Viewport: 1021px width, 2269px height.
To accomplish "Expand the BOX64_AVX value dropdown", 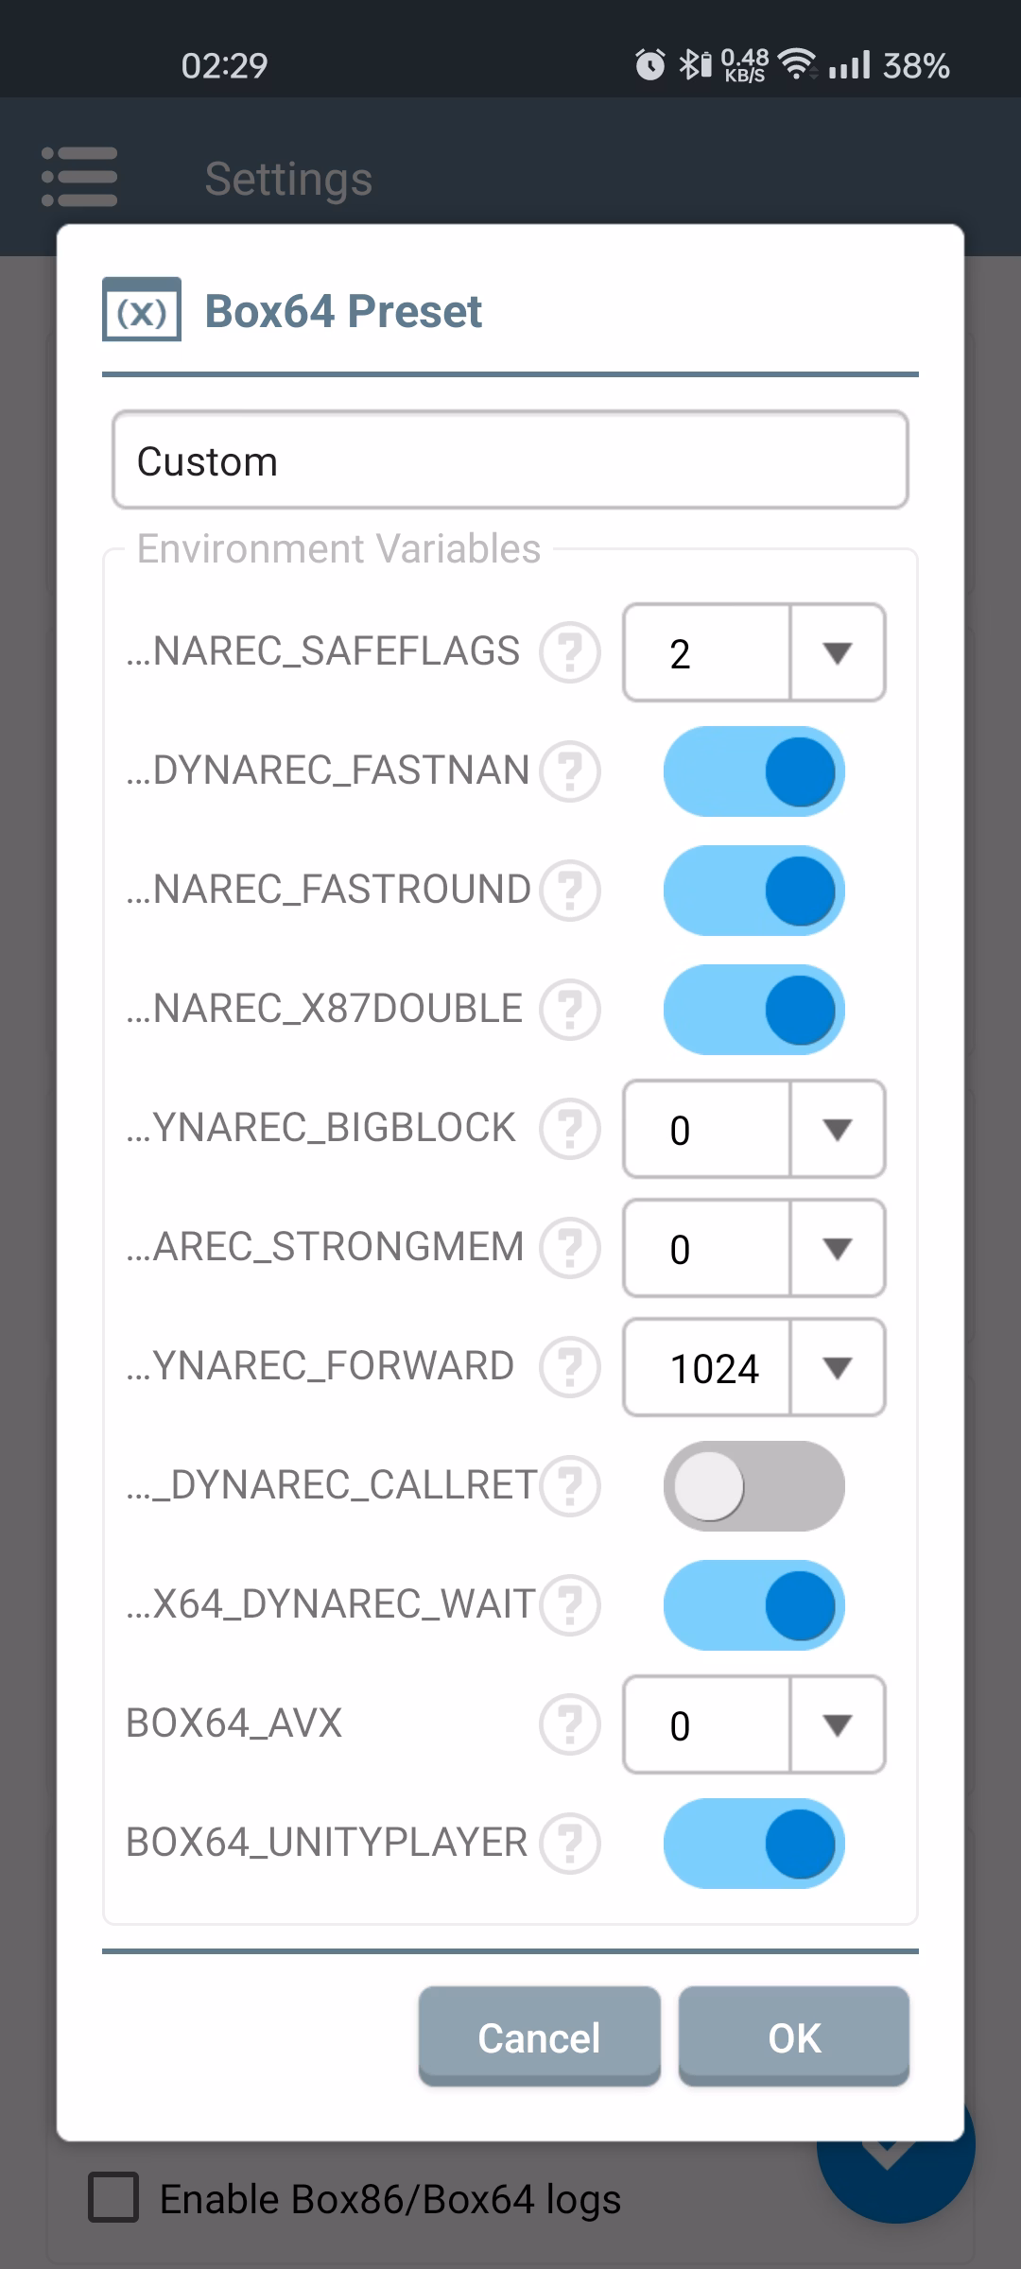I will 753,1724.
